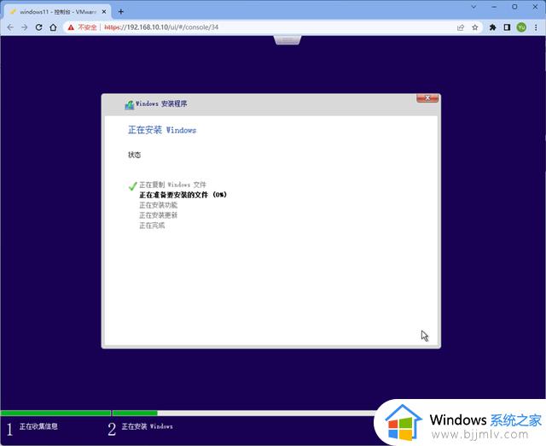Click the not-secure warning icon
The width and height of the screenshot is (546, 446).
pyautogui.click(x=71, y=27)
